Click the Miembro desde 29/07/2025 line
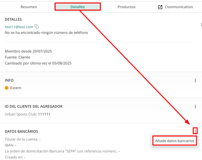Image resolution: width=202 pixels, height=160 pixels. (28, 51)
